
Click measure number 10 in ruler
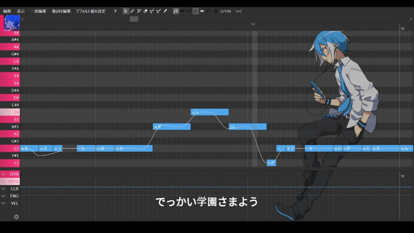(402, 28)
